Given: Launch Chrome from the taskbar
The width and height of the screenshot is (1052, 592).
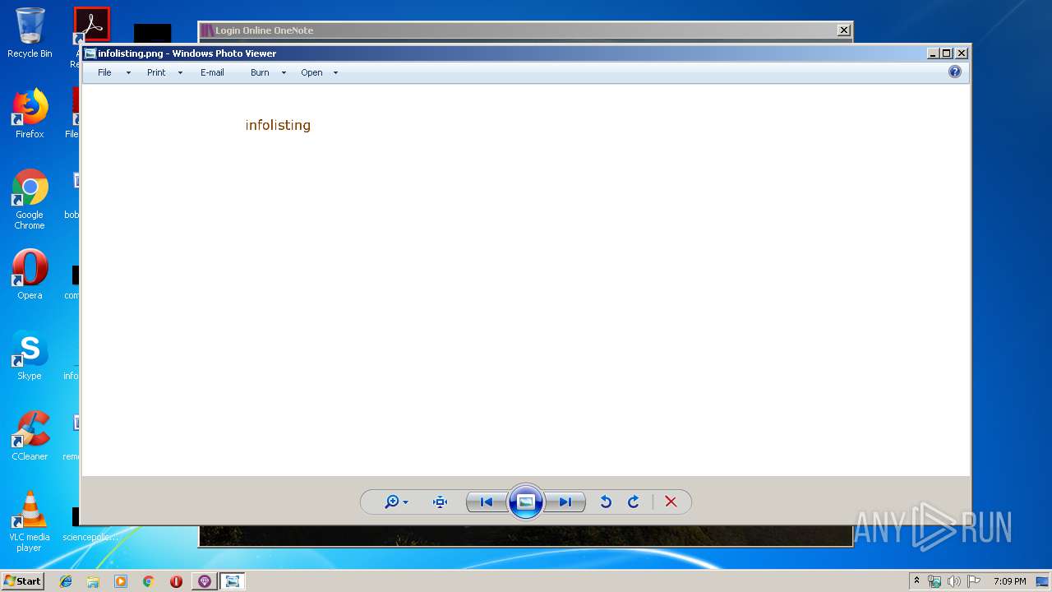Looking at the screenshot, I should [x=148, y=581].
